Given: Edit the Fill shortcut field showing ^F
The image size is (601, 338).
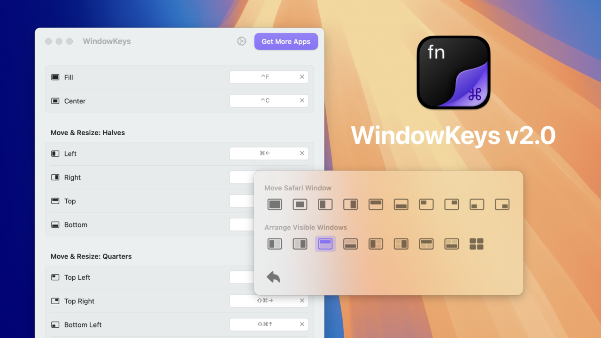Looking at the screenshot, I should pyautogui.click(x=269, y=77).
